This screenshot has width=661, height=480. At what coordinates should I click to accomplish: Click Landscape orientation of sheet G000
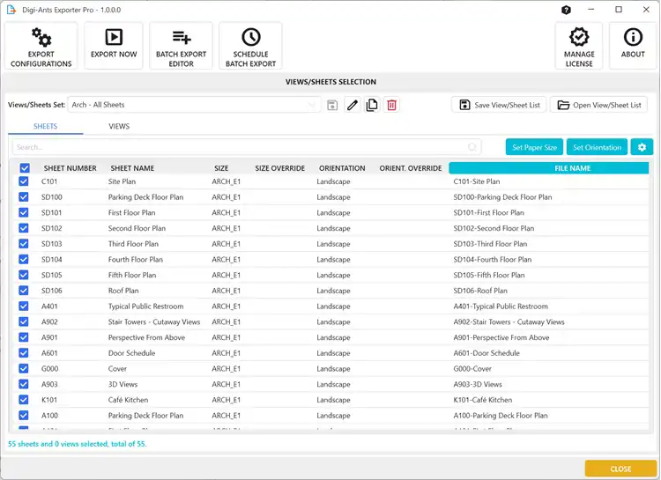click(x=333, y=369)
